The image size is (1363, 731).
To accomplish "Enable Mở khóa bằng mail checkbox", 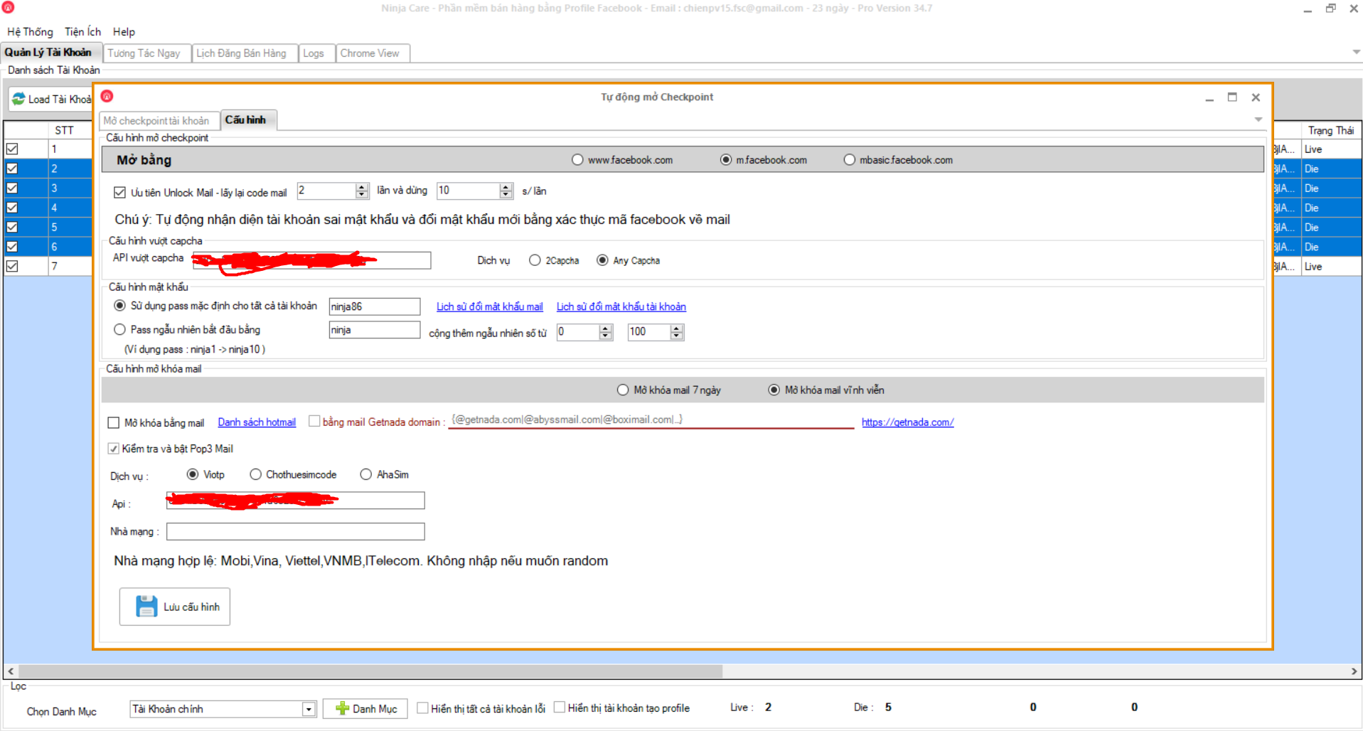I will click(x=113, y=422).
